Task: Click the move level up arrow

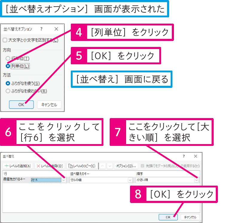Action: pos(103,166)
